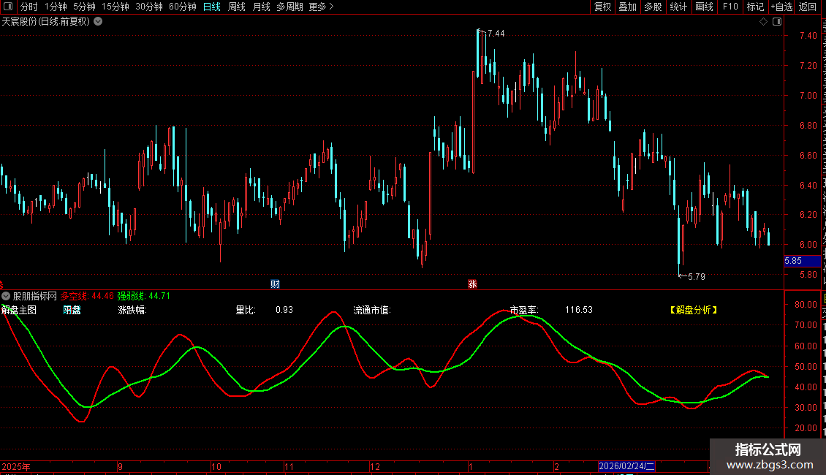826x475 pixels.
Task: Select the 日线 daily period
Action: click(212, 7)
